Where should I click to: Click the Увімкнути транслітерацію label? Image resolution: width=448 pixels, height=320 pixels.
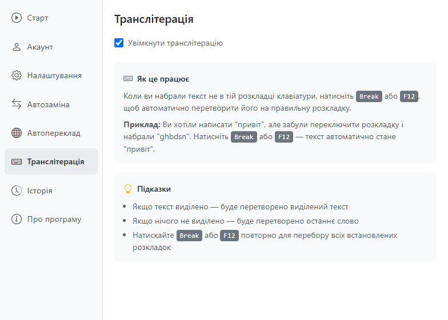(175, 43)
